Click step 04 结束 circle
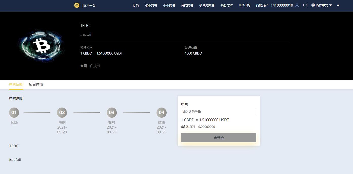The image size is (353, 174). [x=162, y=113]
